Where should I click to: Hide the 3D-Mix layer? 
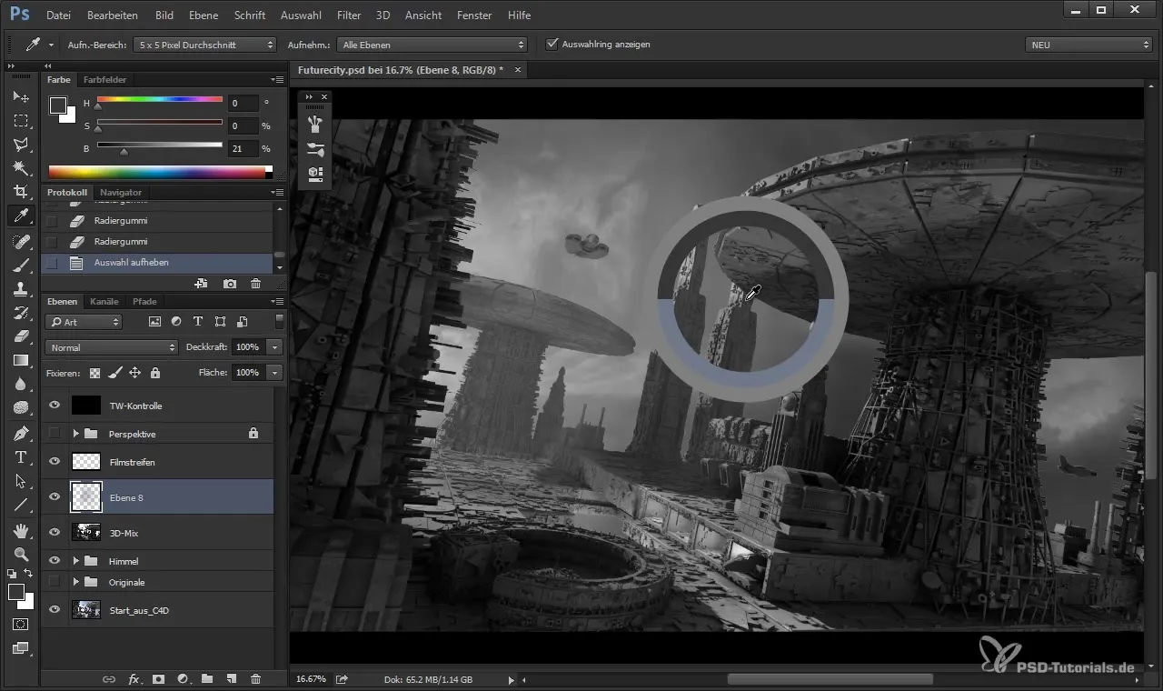tap(54, 533)
